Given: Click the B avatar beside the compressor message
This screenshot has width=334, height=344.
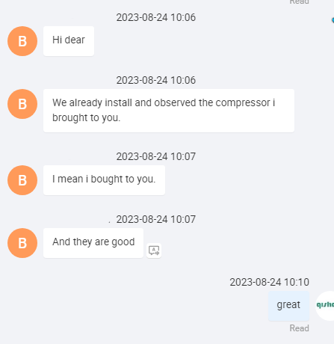Looking at the screenshot, I should [22, 104].
